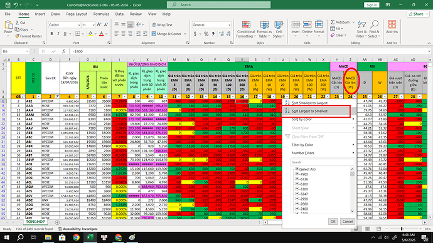Open the Data ribbon tab
Image resolution: width=433 pixels, height=243 pixels.
point(119,14)
